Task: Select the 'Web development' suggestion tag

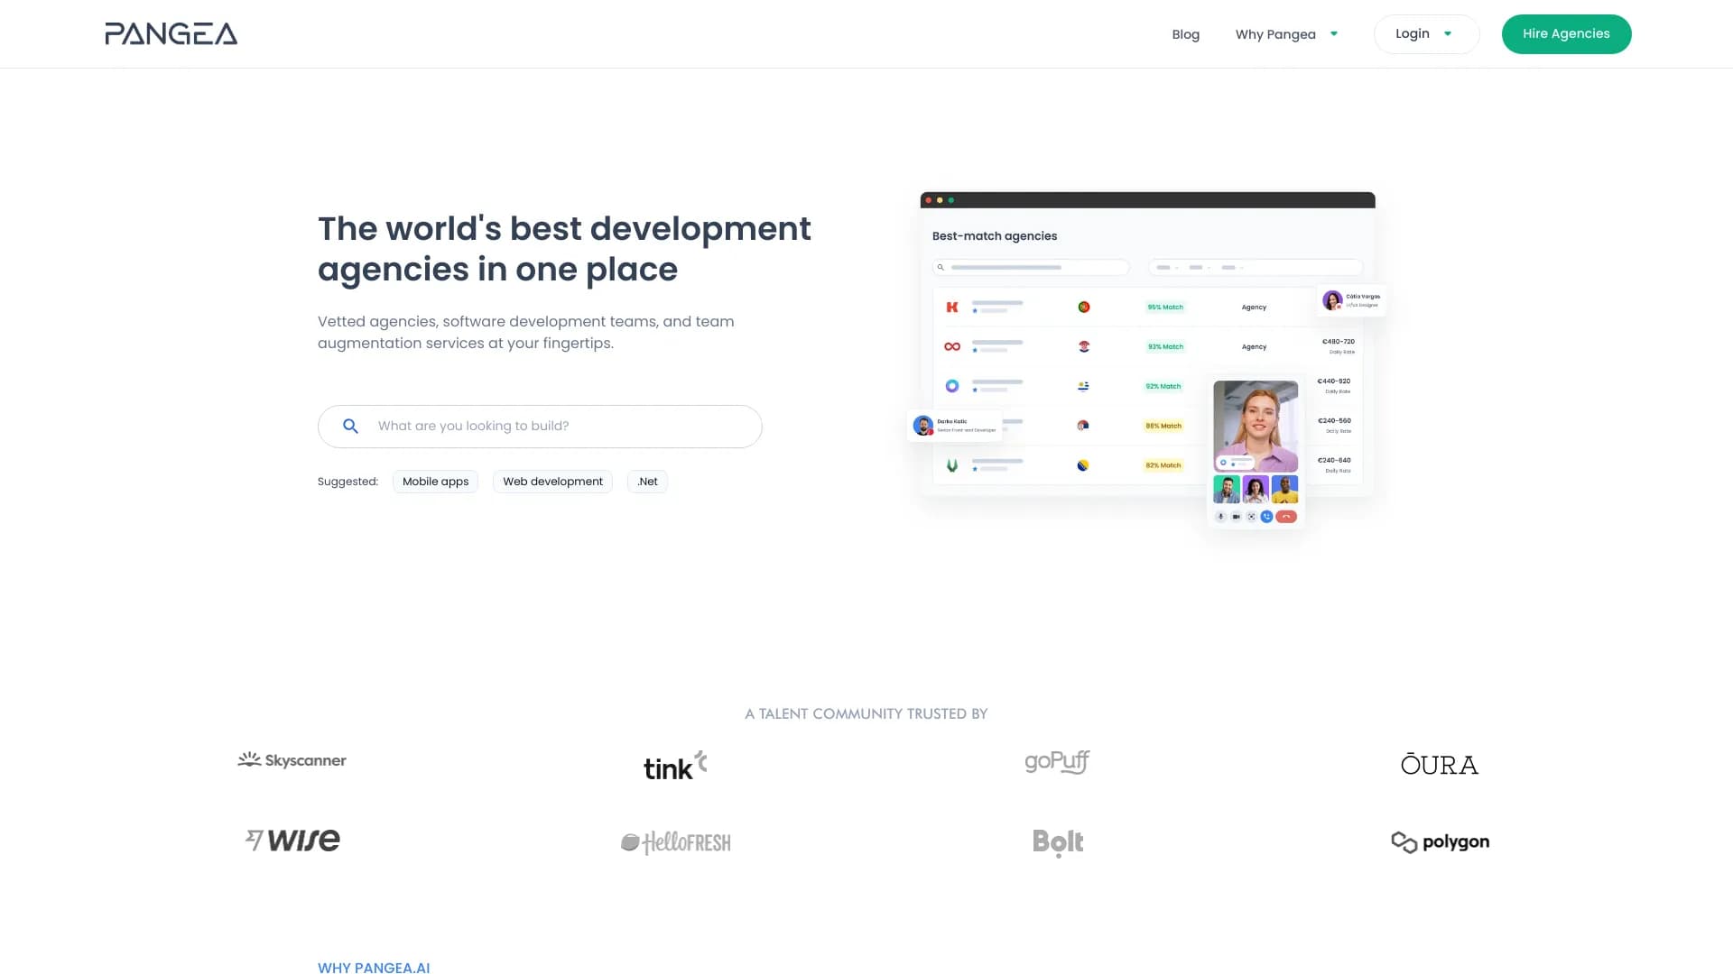Action: [x=551, y=481]
